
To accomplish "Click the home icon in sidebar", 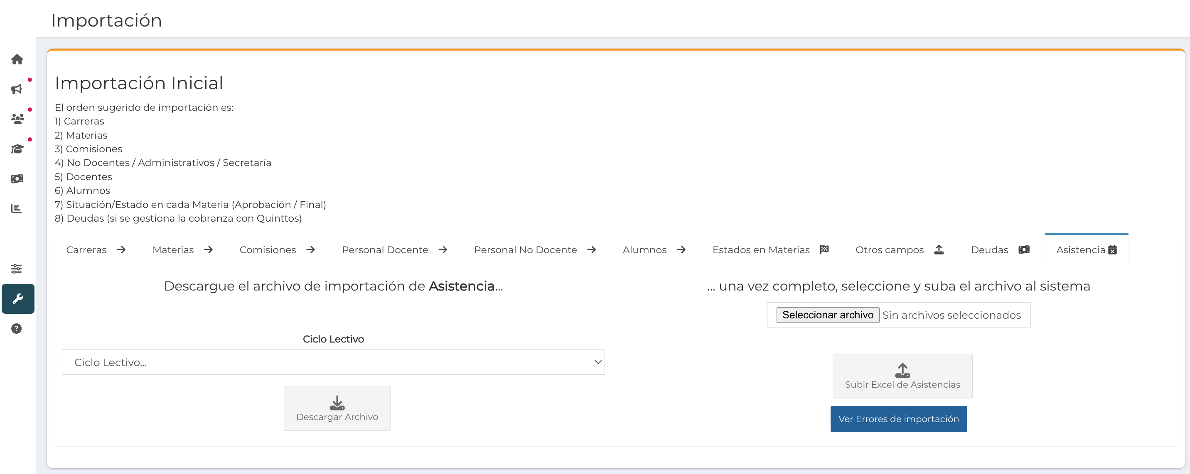I will click(17, 59).
